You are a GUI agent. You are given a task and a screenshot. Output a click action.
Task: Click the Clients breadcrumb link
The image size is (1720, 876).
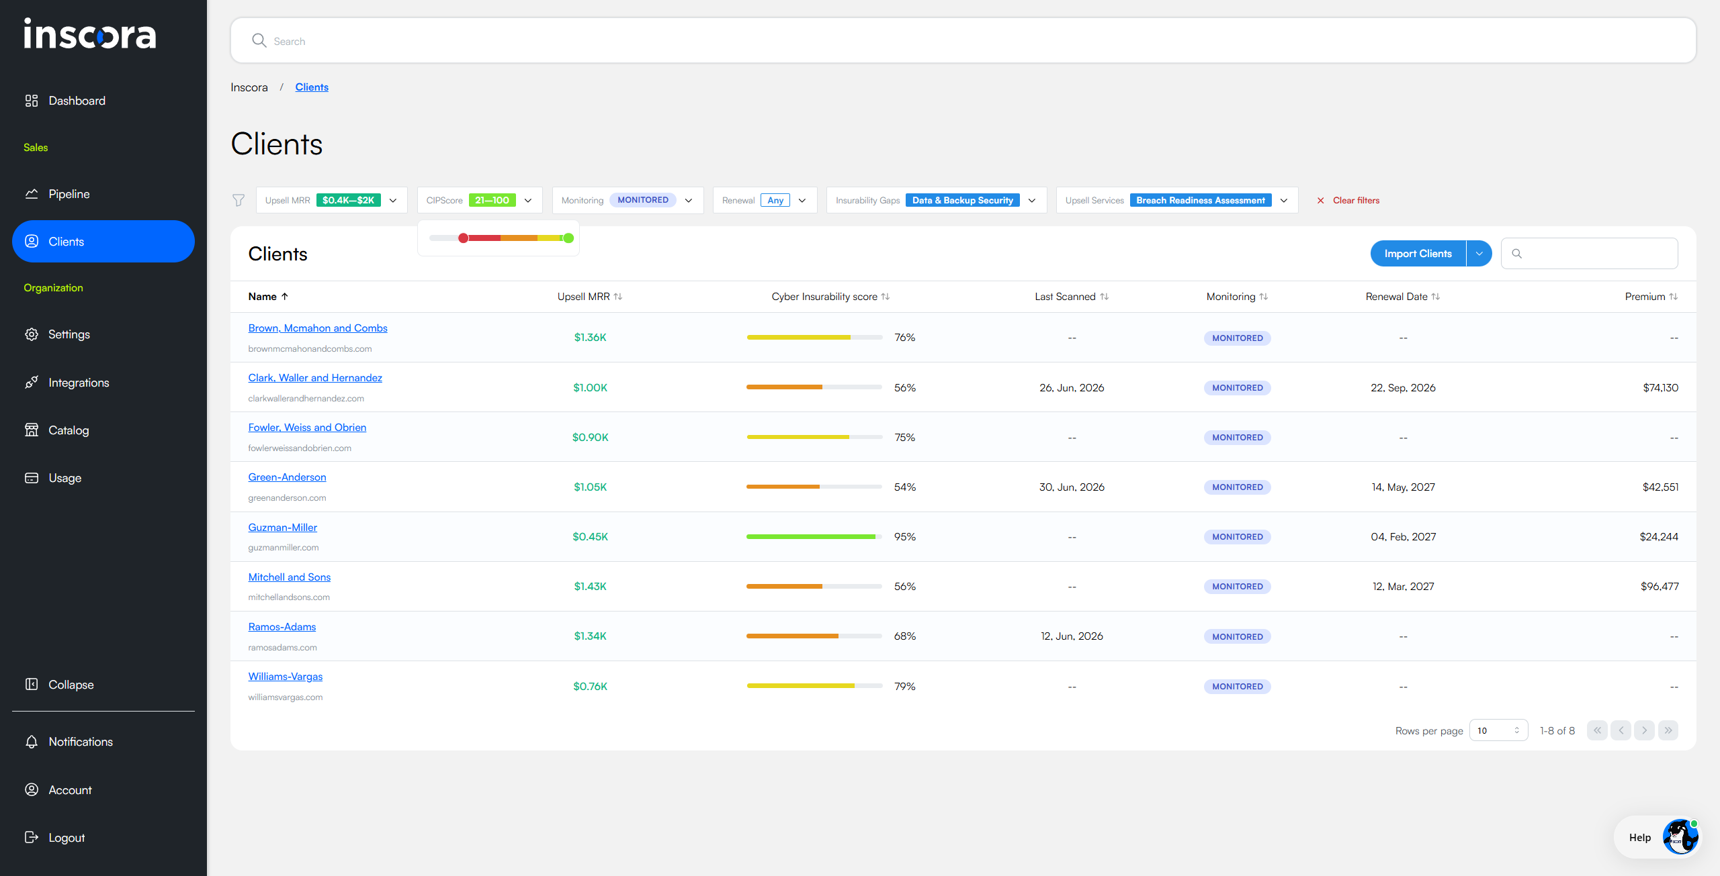pyautogui.click(x=312, y=87)
